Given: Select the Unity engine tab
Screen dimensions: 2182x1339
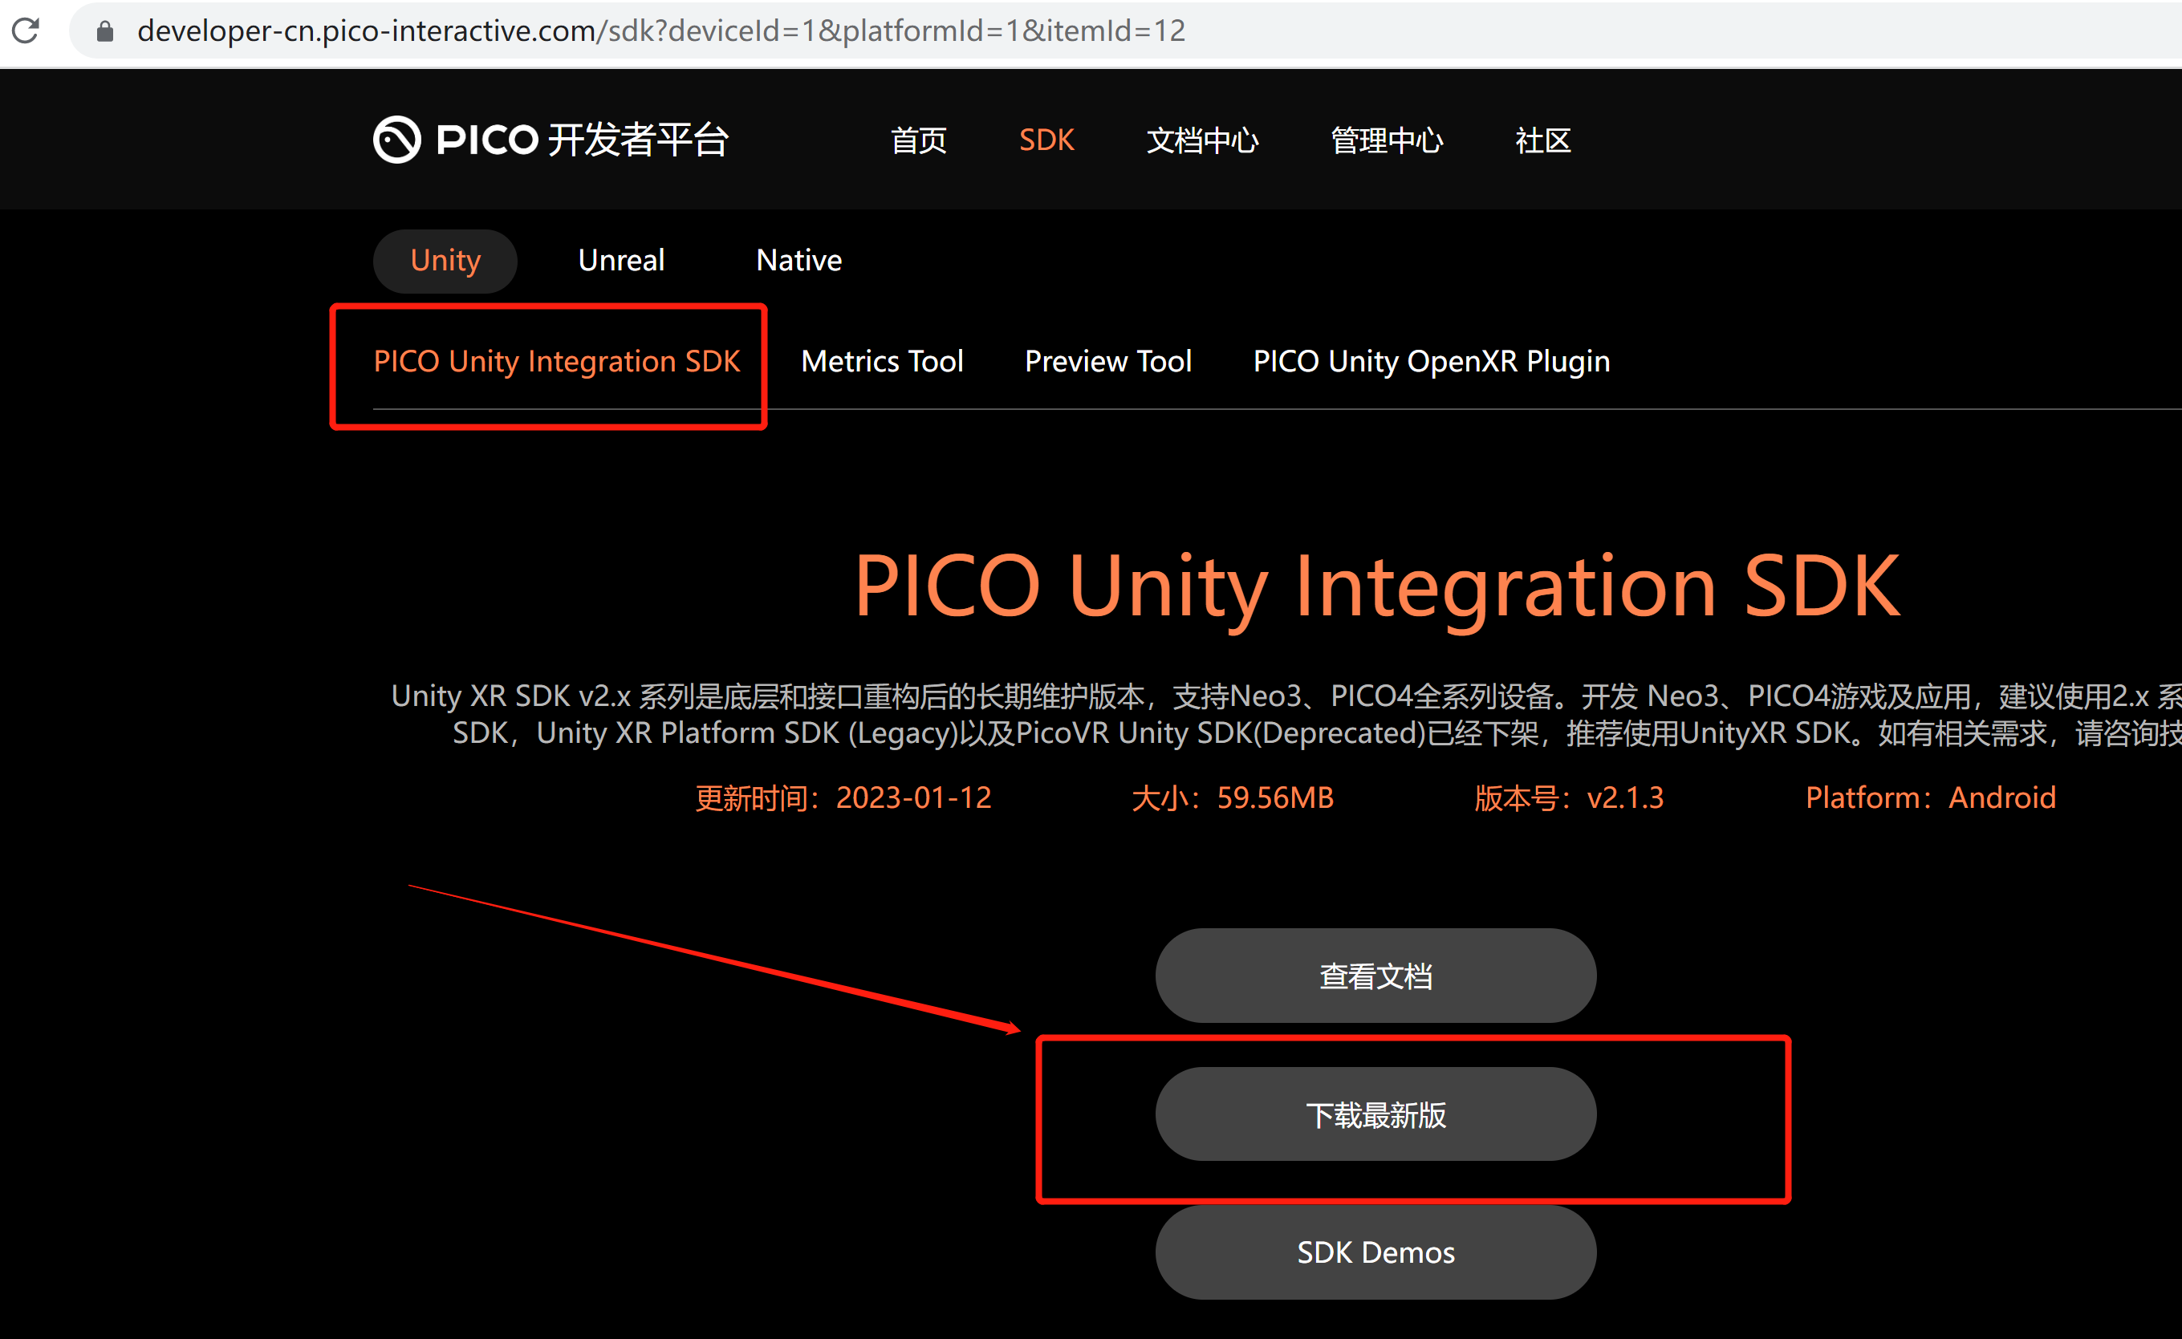Looking at the screenshot, I should tap(445, 259).
